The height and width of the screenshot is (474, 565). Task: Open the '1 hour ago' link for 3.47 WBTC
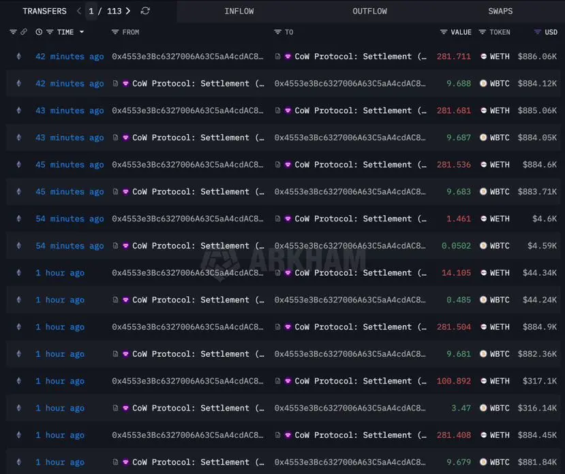[x=60, y=408]
